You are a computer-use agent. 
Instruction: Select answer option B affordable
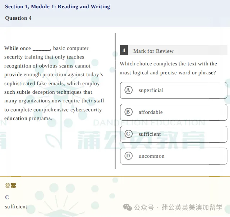tap(174, 112)
